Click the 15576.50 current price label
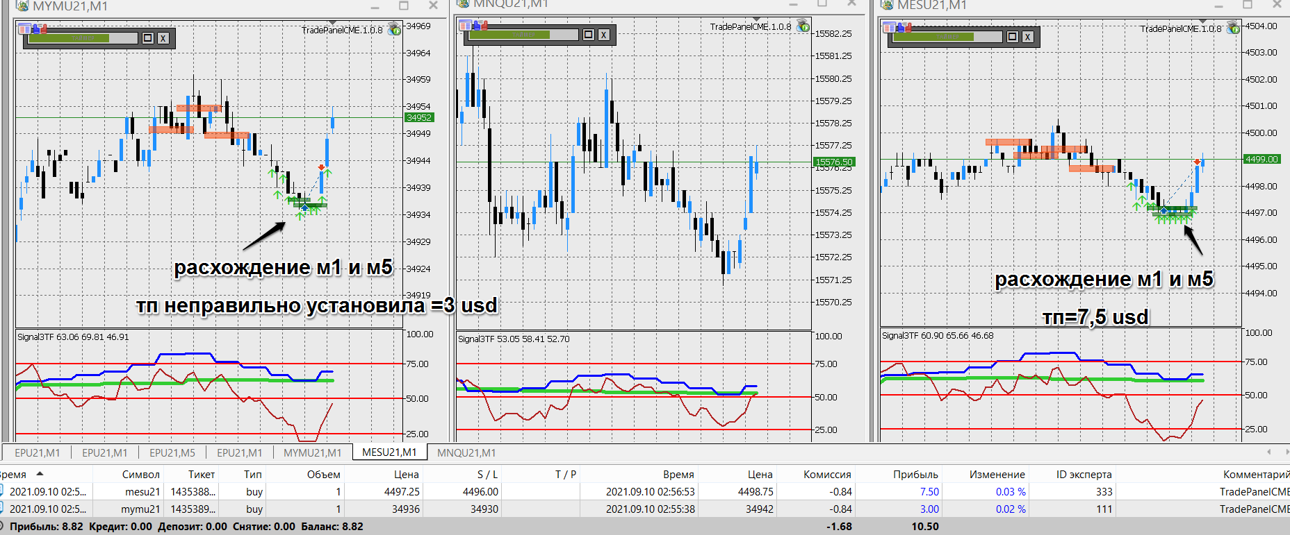This screenshot has width=1290, height=535. [834, 162]
